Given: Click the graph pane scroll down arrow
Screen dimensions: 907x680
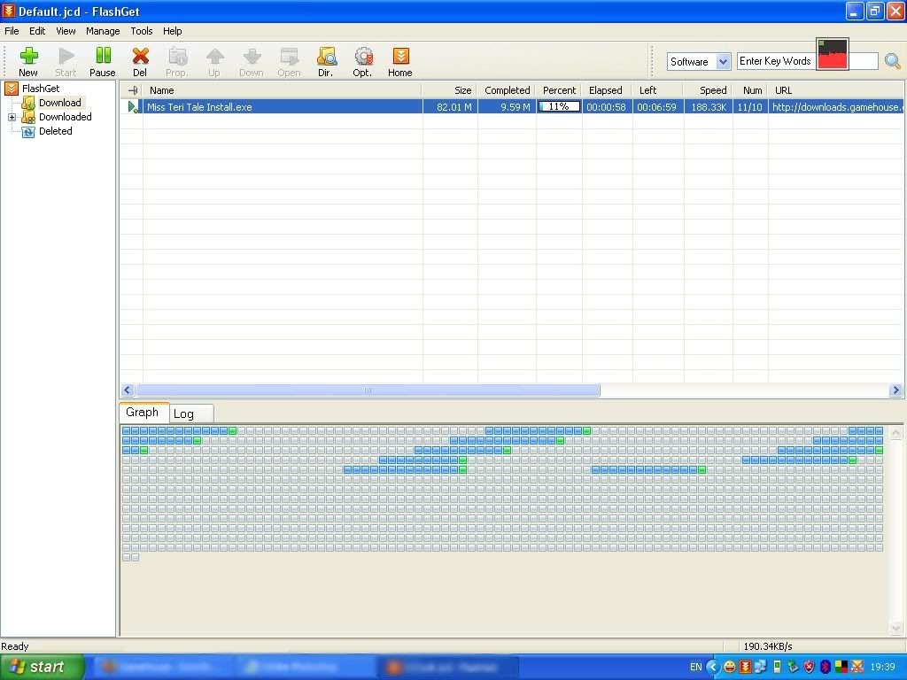Looking at the screenshot, I should point(896,628).
